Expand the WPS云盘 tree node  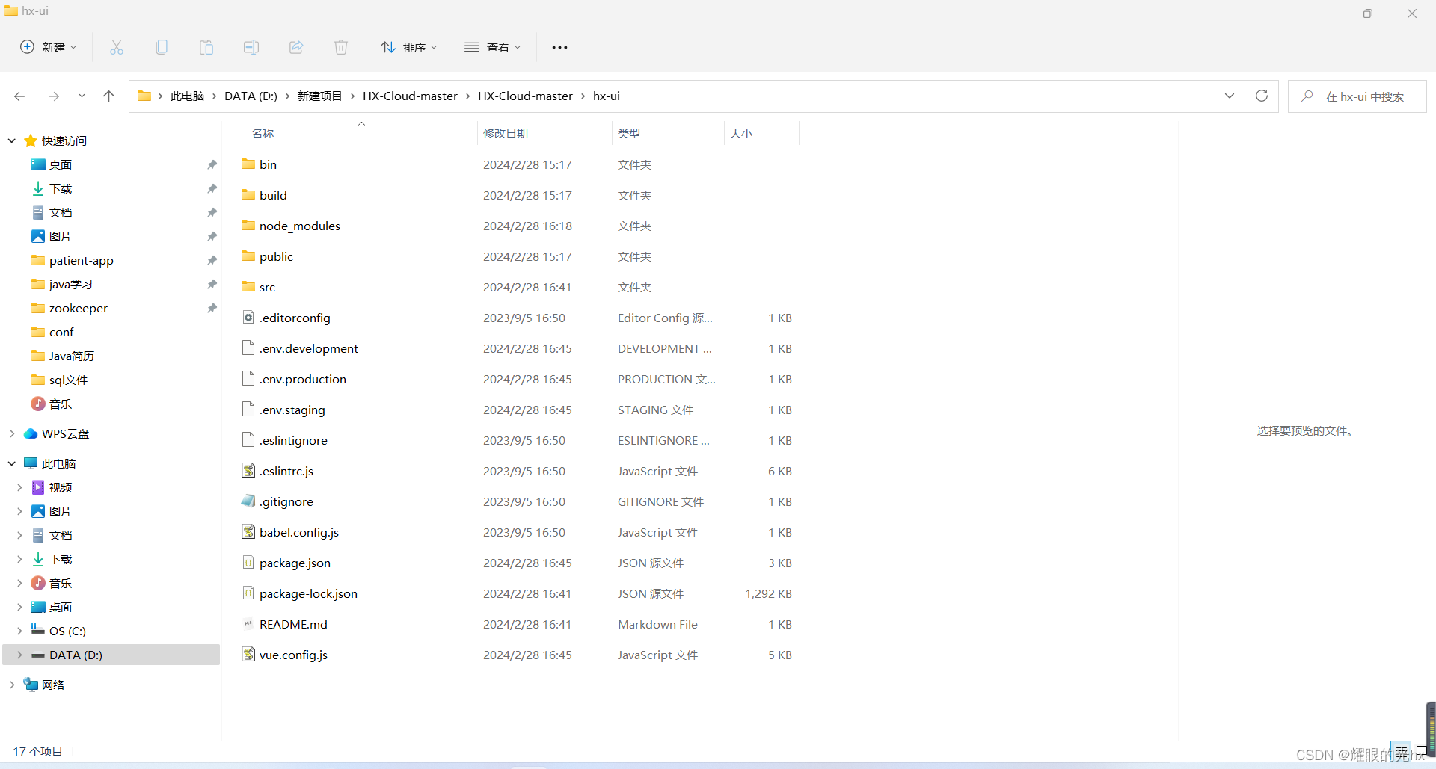coord(12,433)
